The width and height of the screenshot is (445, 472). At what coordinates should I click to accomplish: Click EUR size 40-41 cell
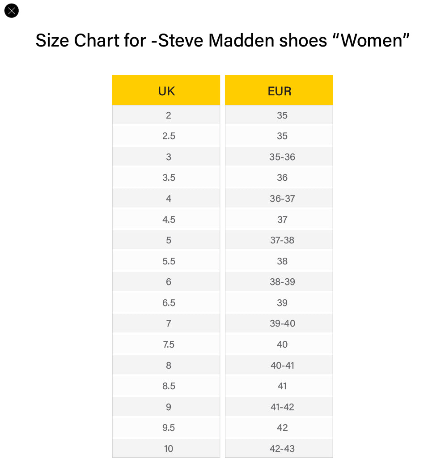pos(282,366)
